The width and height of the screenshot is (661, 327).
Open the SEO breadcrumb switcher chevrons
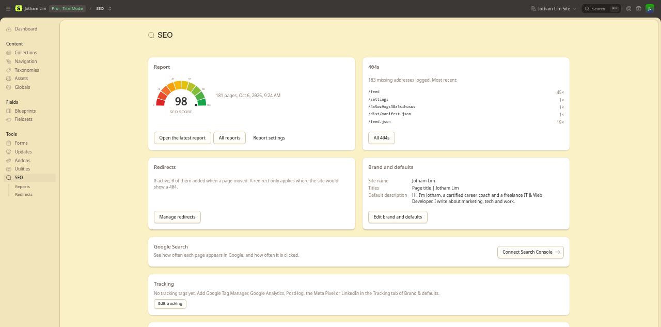[x=110, y=9]
